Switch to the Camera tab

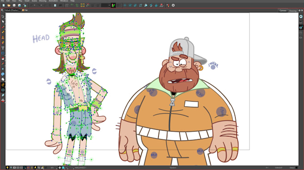click(283, 10)
